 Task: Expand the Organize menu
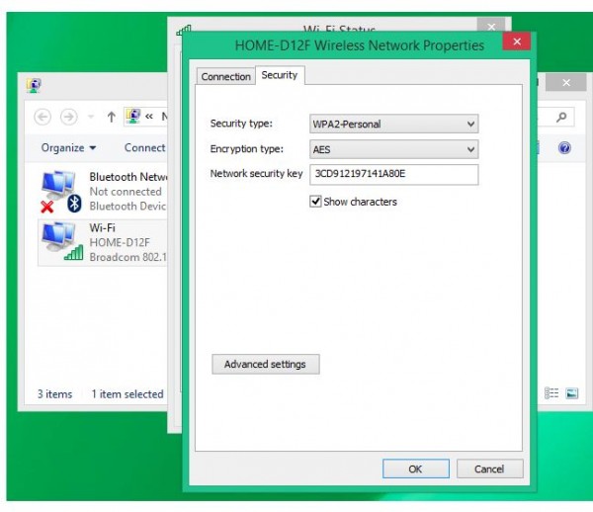point(68,148)
